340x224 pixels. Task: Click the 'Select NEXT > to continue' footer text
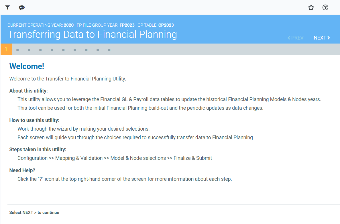34,213
